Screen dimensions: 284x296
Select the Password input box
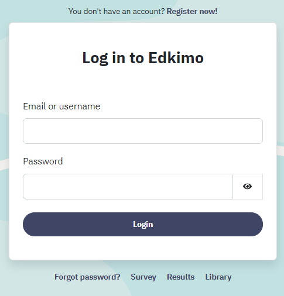coord(128,187)
